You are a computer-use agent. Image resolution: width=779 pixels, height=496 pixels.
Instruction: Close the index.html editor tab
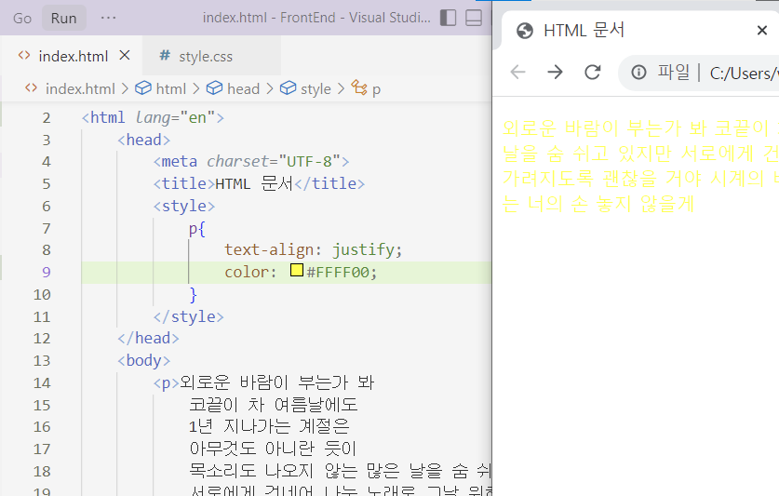125,55
